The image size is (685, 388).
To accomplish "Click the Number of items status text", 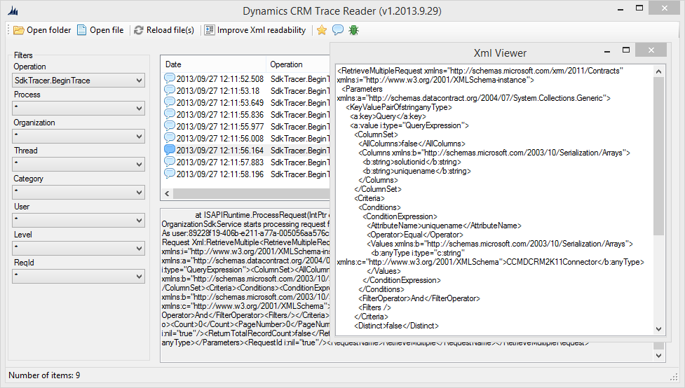I will click(44, 375).
